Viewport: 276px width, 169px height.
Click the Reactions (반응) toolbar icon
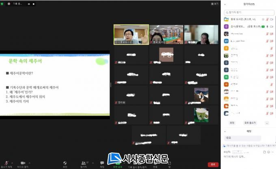pos(155,163)
